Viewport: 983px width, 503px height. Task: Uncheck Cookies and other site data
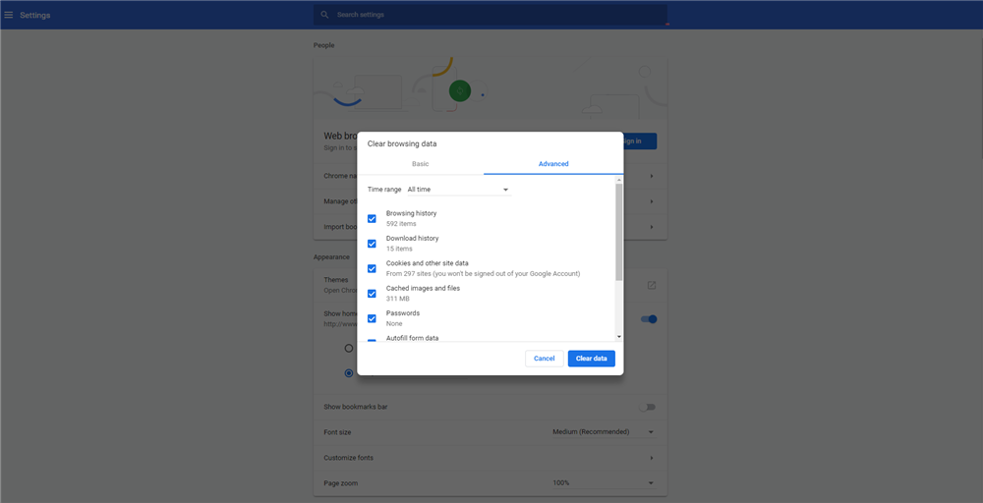(x=372, y=268)
